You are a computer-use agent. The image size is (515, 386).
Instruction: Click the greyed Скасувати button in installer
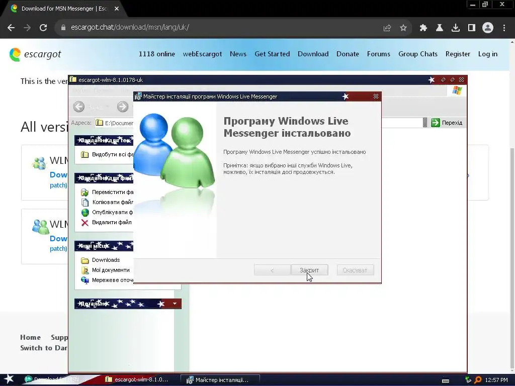[355, 270]
